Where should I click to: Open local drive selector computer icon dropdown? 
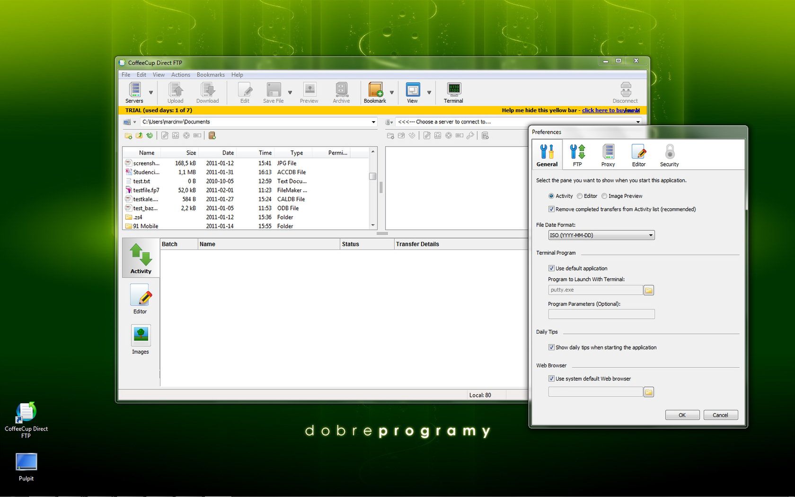click(x=130, y=122)
